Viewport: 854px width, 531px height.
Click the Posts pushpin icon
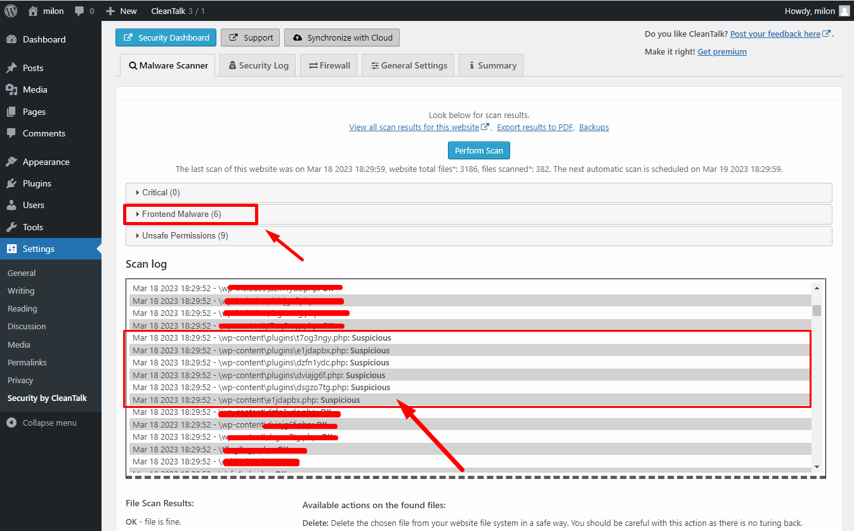(x=11, y=68)
